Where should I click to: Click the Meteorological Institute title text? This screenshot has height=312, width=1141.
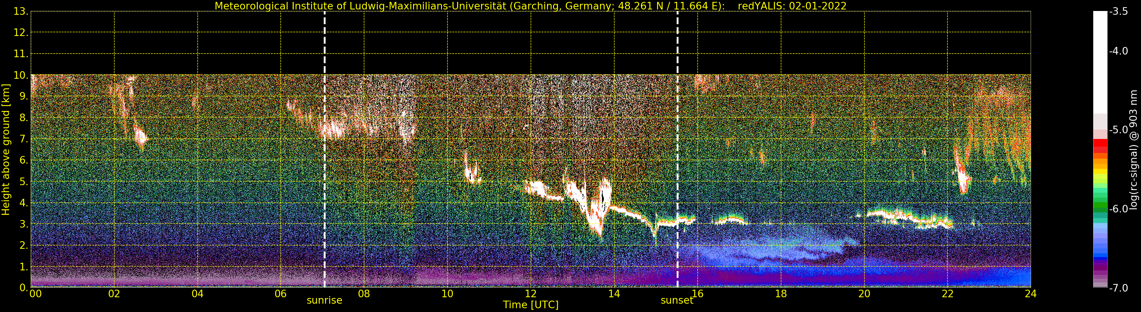click(x=470, y=6)
